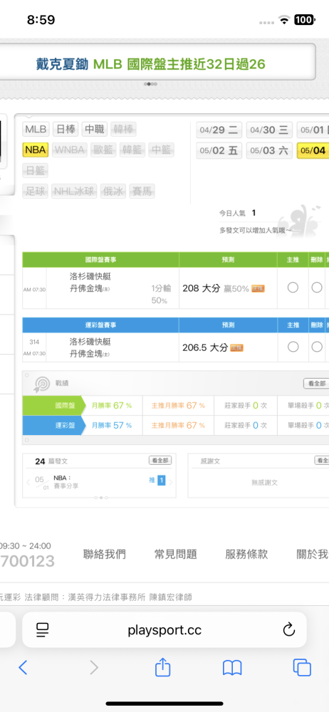Click the banner carousel pagination dots

(x=150, y=84)
